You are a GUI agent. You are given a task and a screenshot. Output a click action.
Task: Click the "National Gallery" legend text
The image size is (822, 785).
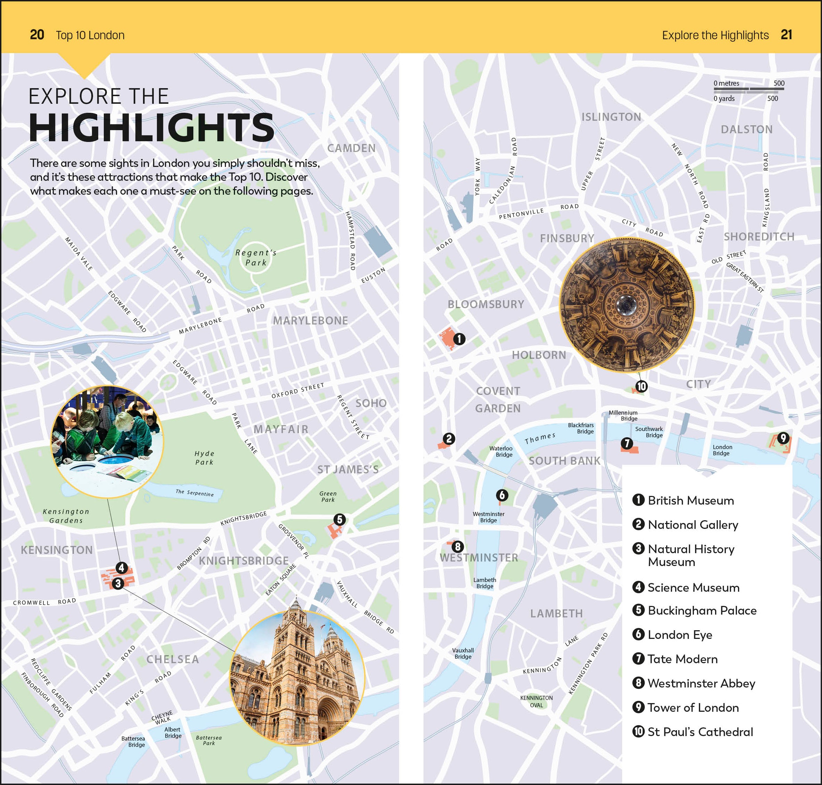693,525
